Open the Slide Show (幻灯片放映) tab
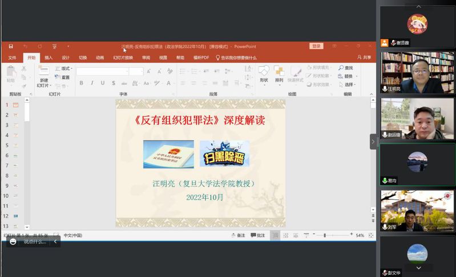456x277 pixels. pyautogui.click(x=123, y=58)
